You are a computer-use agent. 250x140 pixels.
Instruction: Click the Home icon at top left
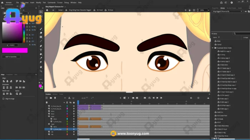click(2, 2)
